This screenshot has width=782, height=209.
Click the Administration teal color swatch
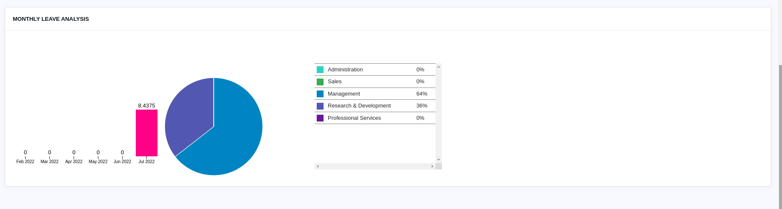coord(320,70)
